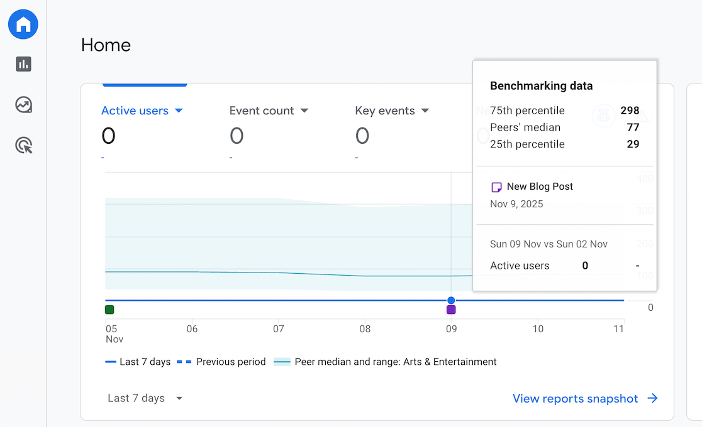This screenshot has width=702, height=427.
Task: Expand the Last 7 days date range dropdown
Action: (x=145, y=398)
